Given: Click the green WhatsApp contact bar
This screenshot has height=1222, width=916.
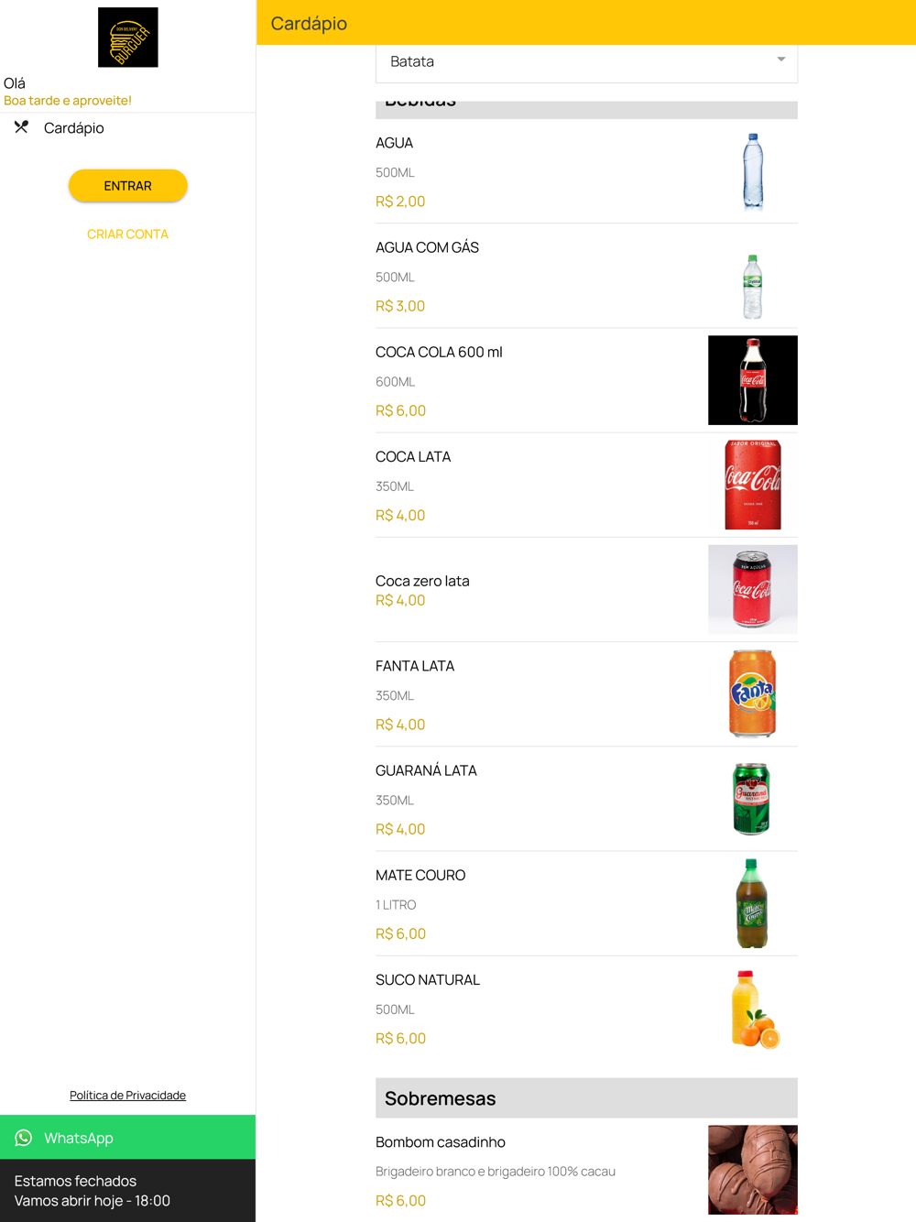Looking at the screenshot, I should pyautogui.click(x=127, y=1138).
